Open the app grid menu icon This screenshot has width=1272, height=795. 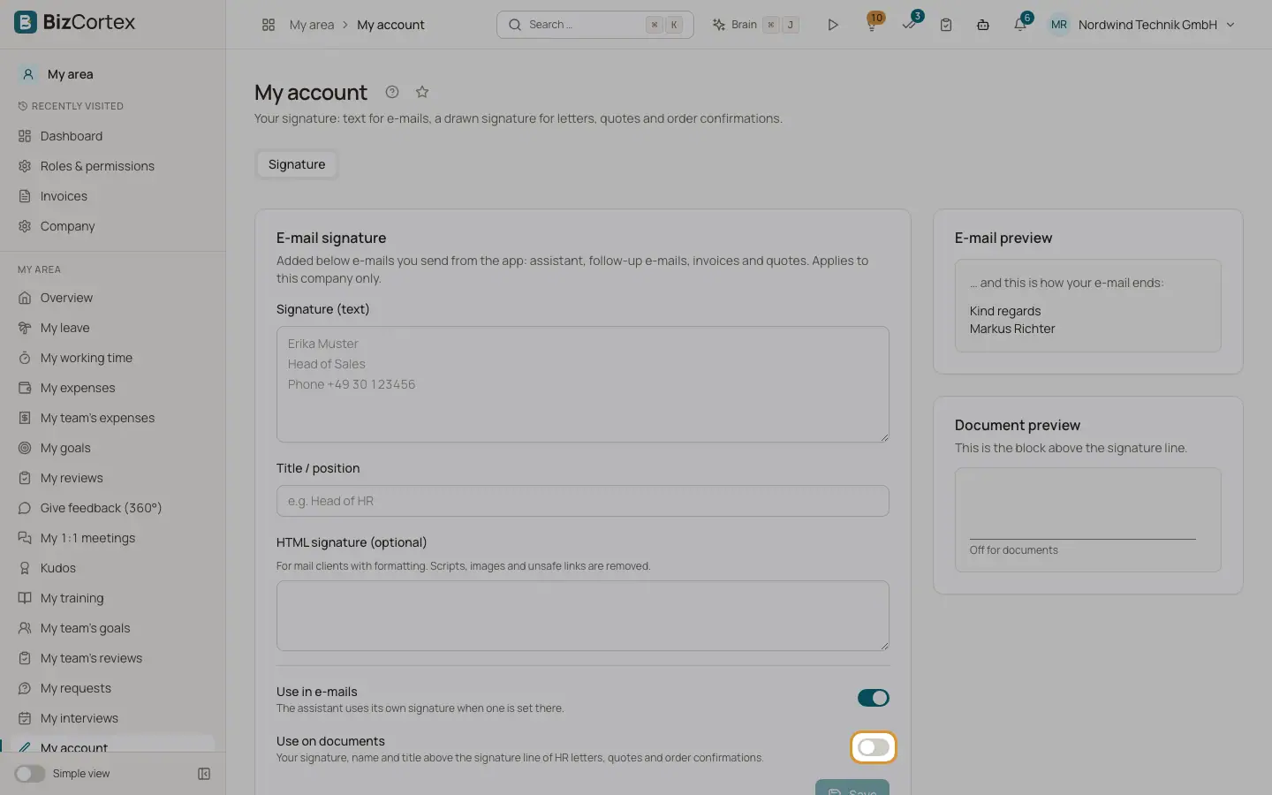pyautogui.click(x=269, y=25)
